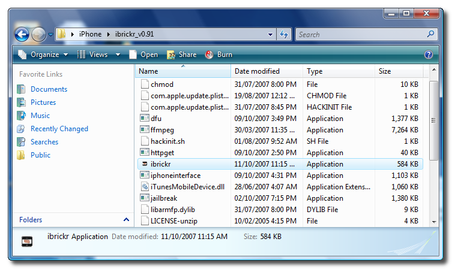Click the dfu application icon
The width and height of the screenshot is (452, 269).
click(x=144, y=119)
